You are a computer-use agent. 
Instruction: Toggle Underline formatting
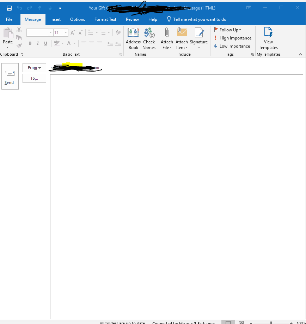(46, 43)
